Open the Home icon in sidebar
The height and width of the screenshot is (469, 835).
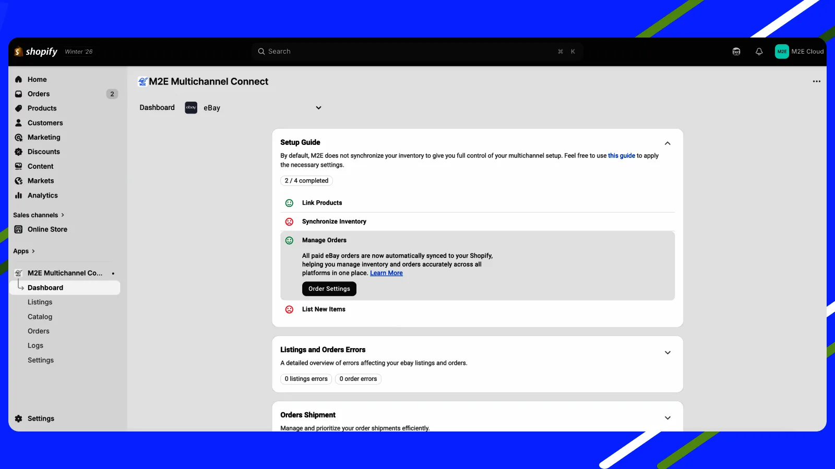(19, 79)
